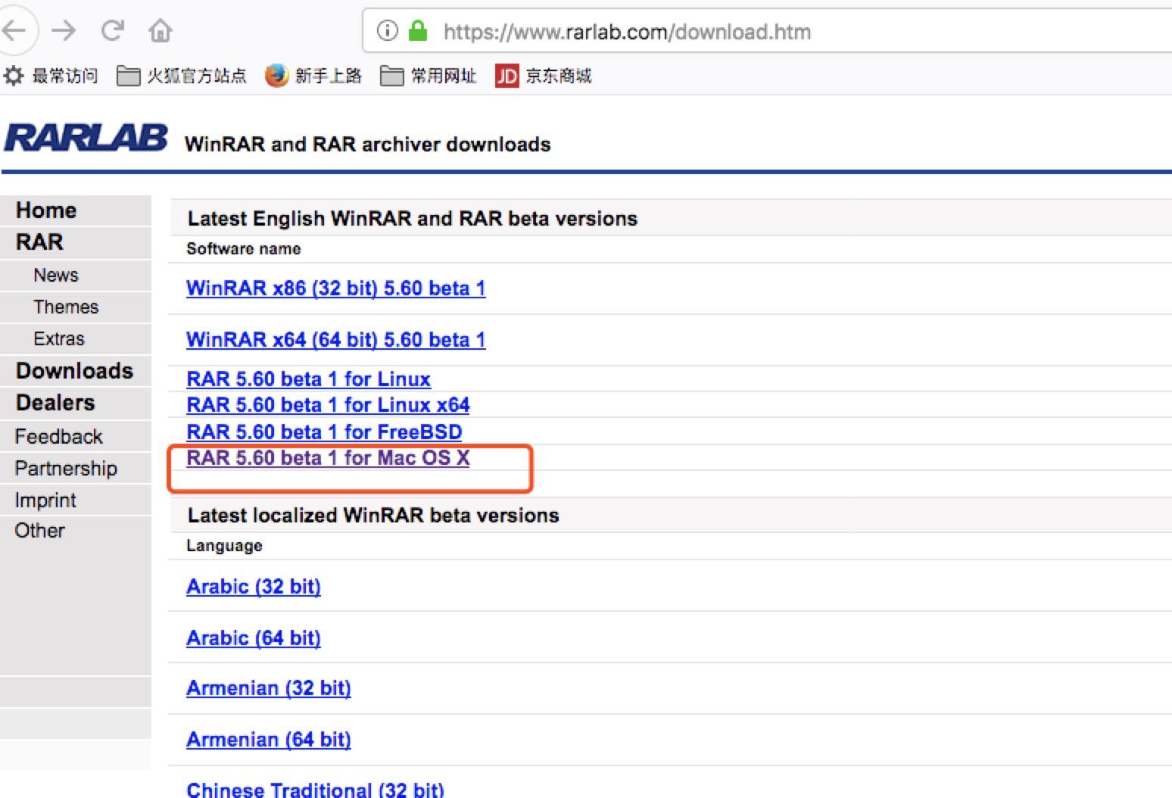Download the Arabic (64 bit) localized version
1172x798 pixels.
coord(254,638)
